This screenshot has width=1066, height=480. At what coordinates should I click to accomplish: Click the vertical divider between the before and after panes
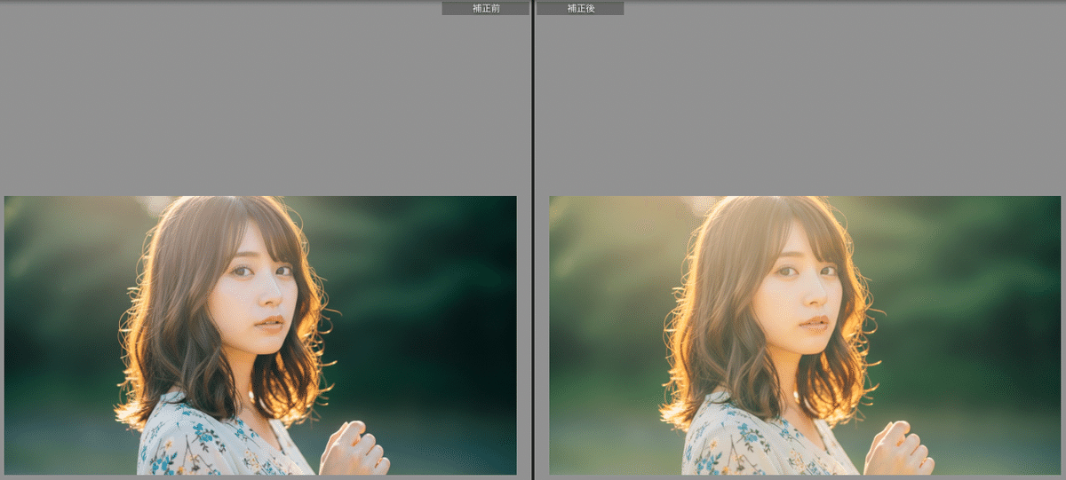click(532, 240)
